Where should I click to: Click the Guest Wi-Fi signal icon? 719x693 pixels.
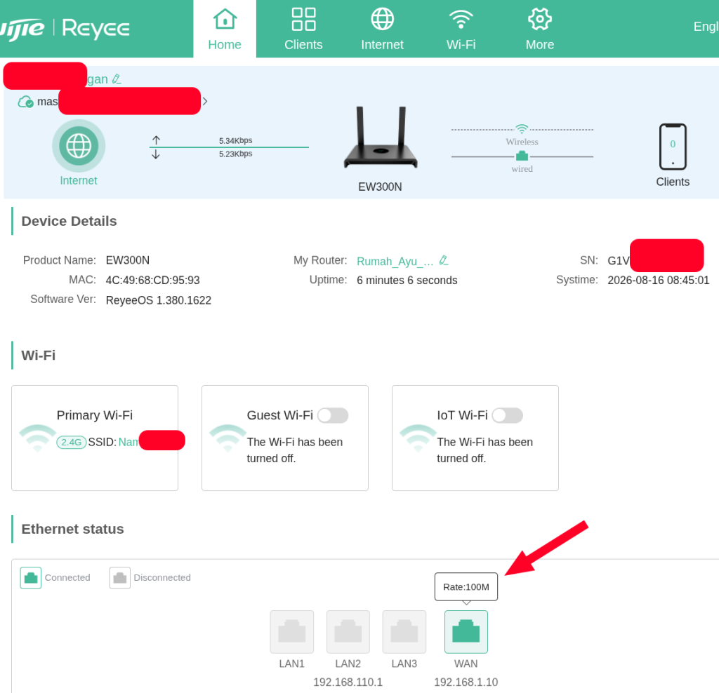pyautogui.click(x=227, y=438)
